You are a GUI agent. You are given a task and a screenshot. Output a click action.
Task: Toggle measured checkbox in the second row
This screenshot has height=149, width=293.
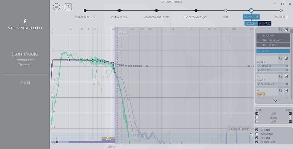click(x=257, y=117)
